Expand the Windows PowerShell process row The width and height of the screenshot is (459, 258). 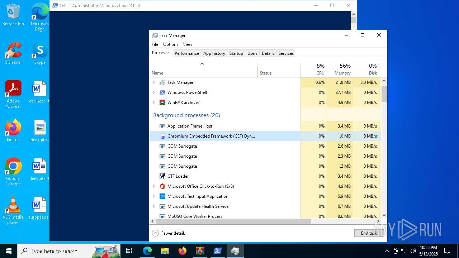(154, 92)
